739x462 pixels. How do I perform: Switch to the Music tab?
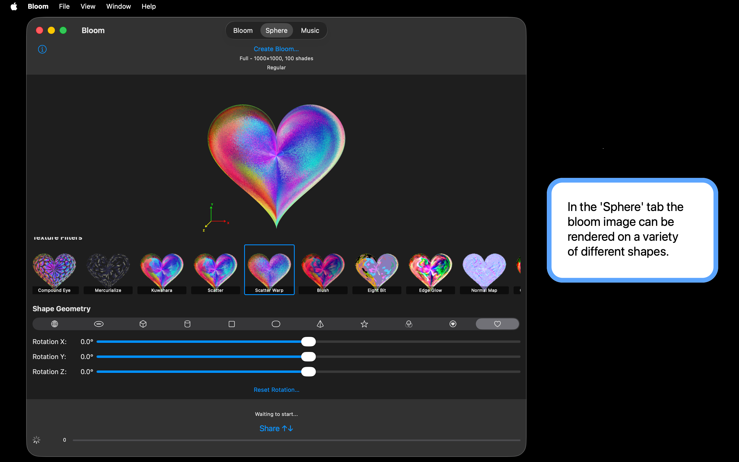(310, 31)
